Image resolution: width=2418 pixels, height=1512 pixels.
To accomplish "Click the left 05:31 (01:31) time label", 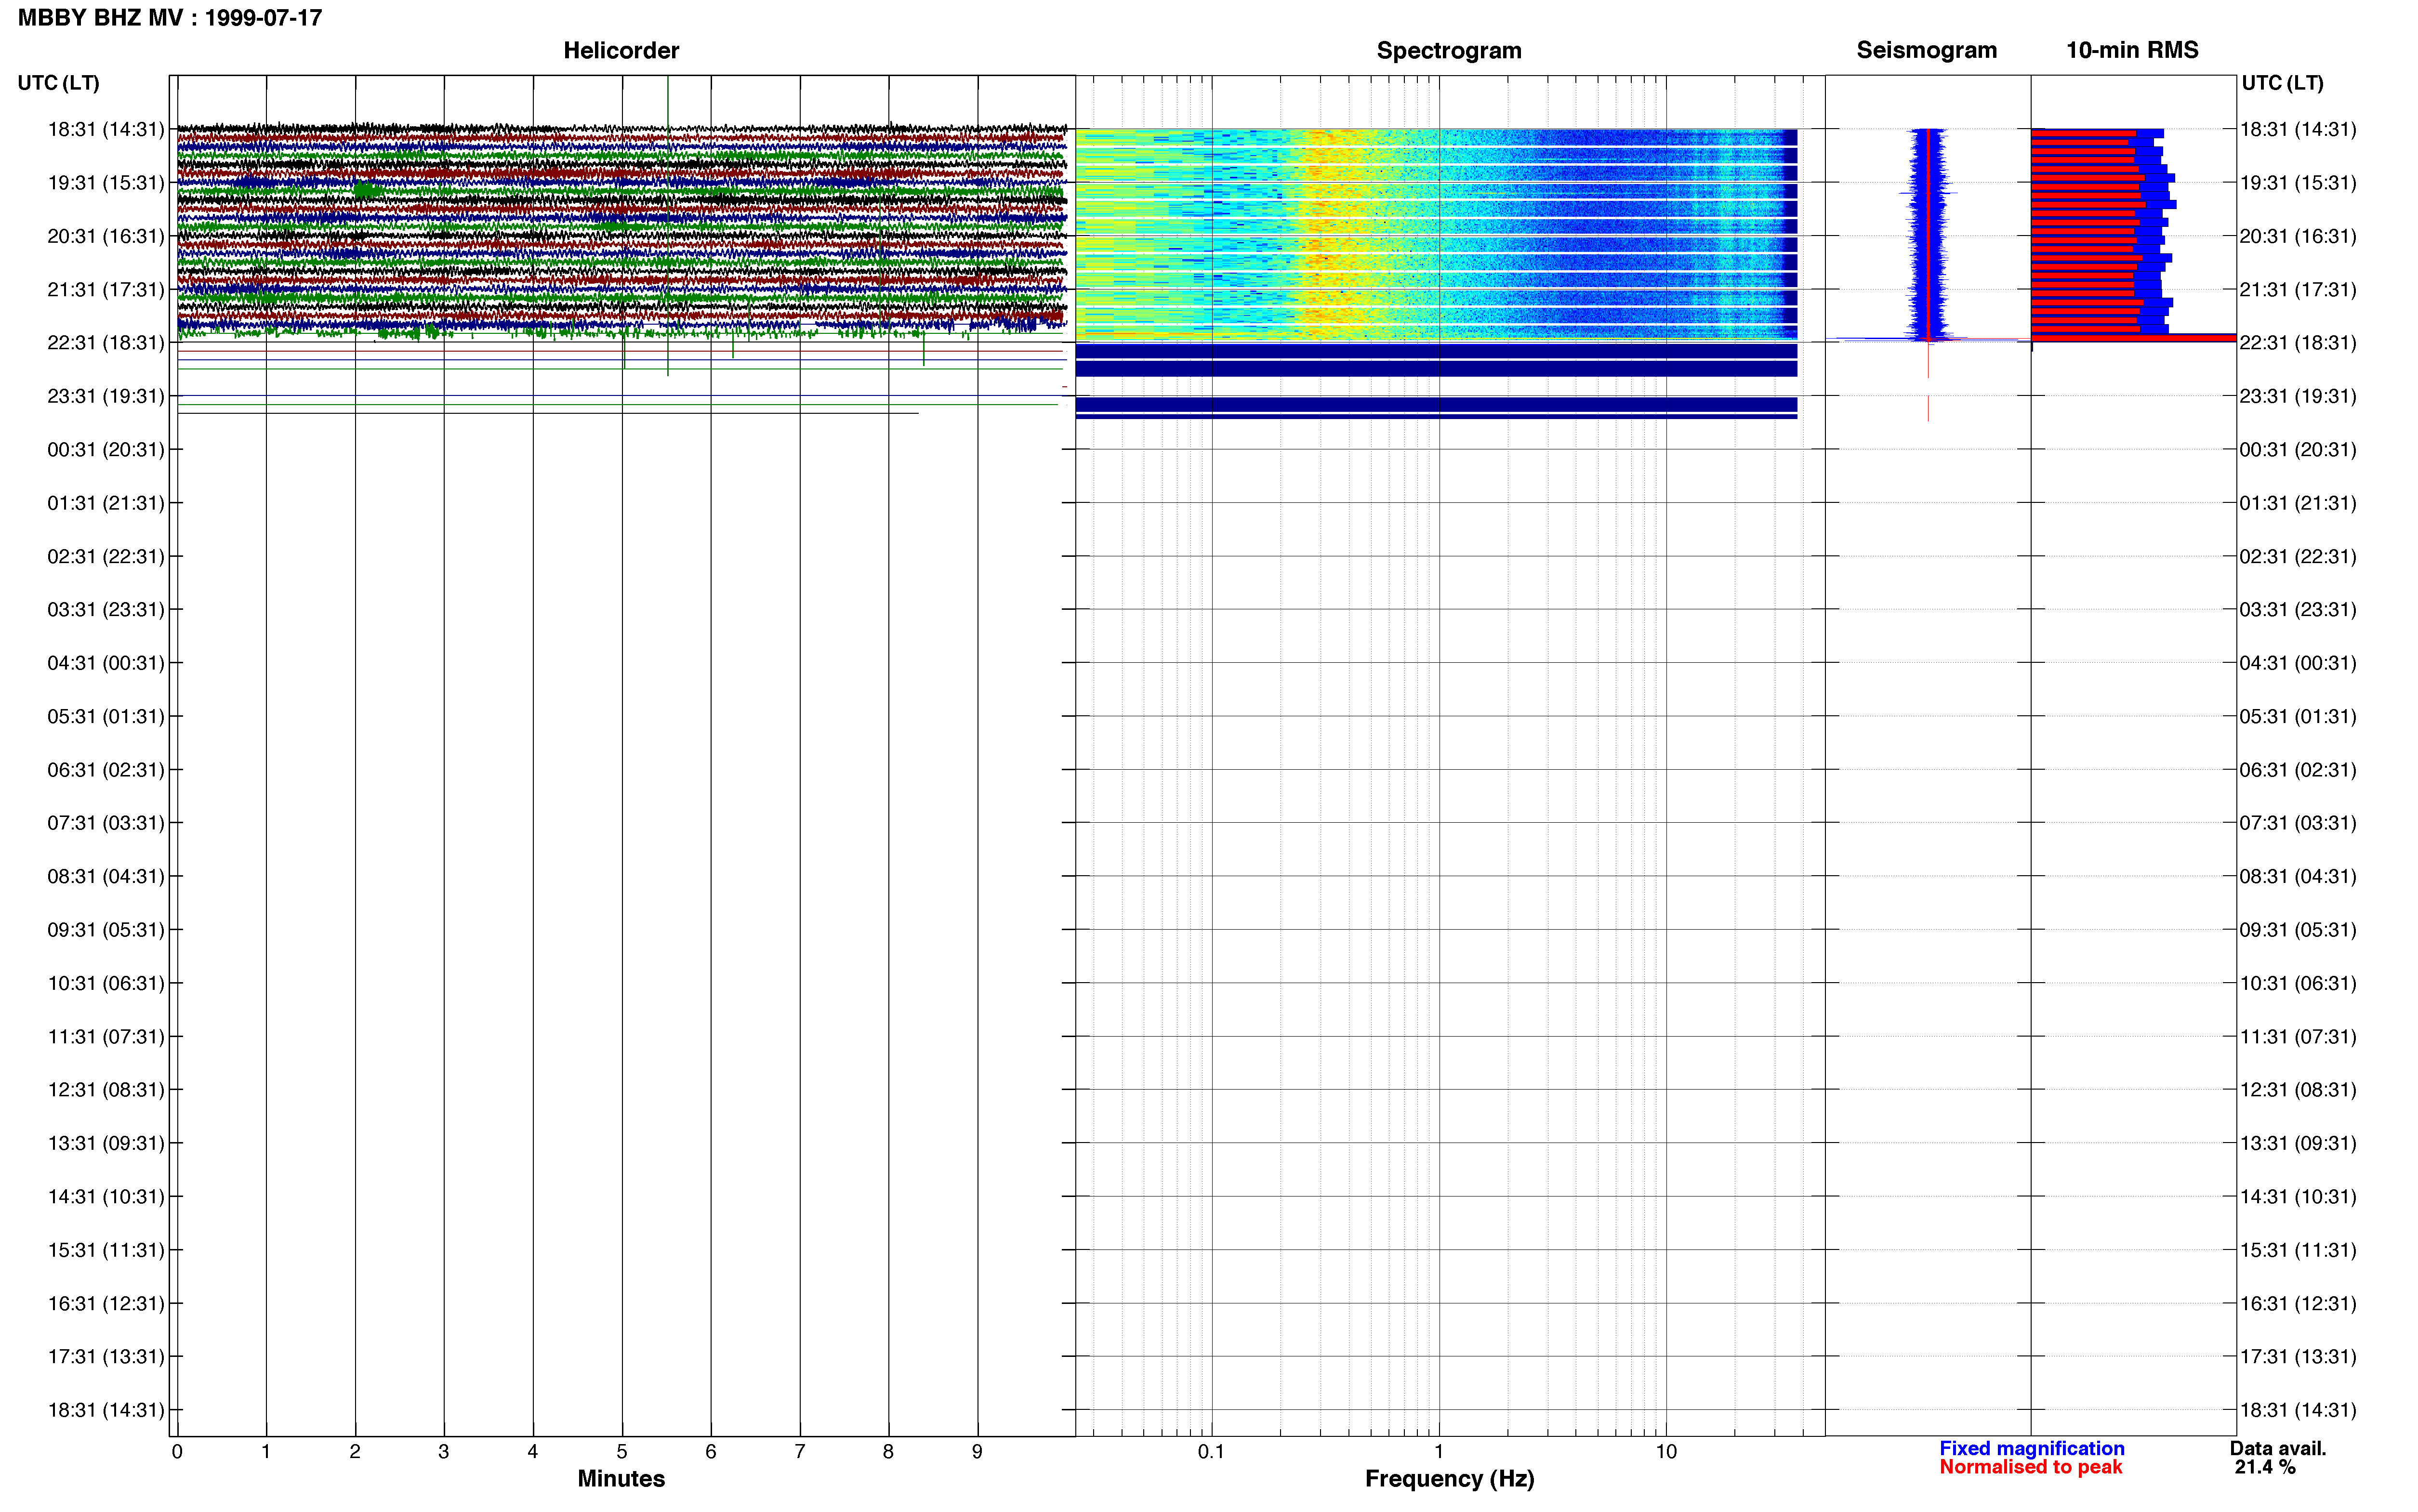I will click(x=106, y=716).
